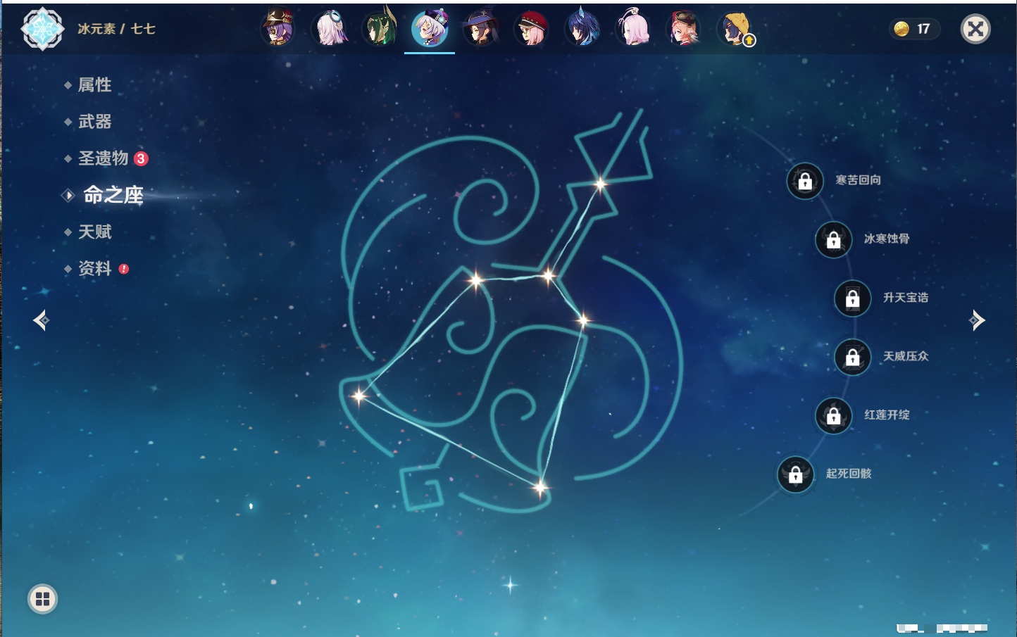This screenshot has height=637, width=1017.
Task: Select the white-haired character wearing goggles
Action: pyautogui.click(x=329, y=29)
